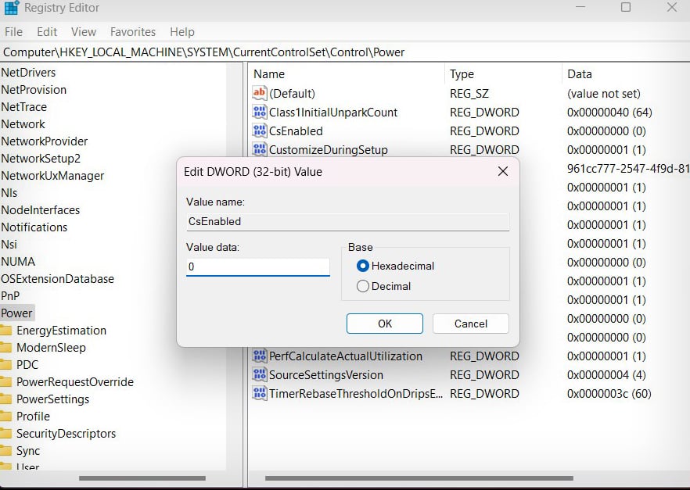Open the File menu
690x490 pixels.
13,31
